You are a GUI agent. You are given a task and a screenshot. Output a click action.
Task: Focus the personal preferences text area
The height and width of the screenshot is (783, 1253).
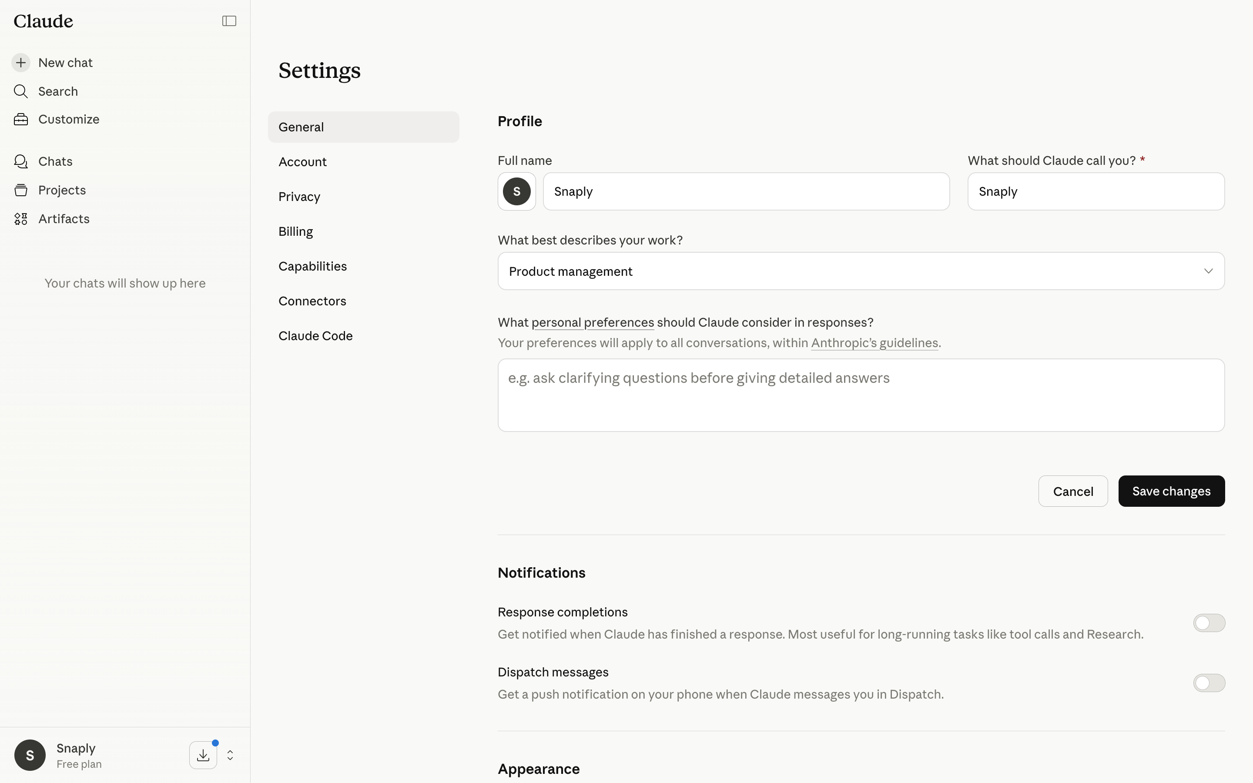(861, 395)
